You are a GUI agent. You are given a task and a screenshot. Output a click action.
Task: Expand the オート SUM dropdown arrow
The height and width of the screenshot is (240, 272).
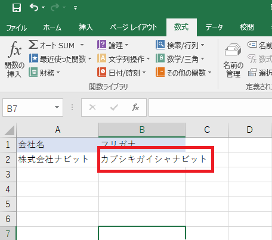pyautogui.click(x=82, y=45)
